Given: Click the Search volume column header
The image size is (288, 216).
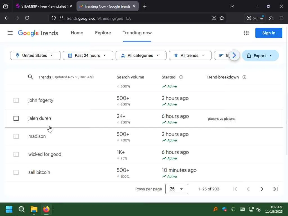Looking at the screenshot, I should tap(130, 77).
